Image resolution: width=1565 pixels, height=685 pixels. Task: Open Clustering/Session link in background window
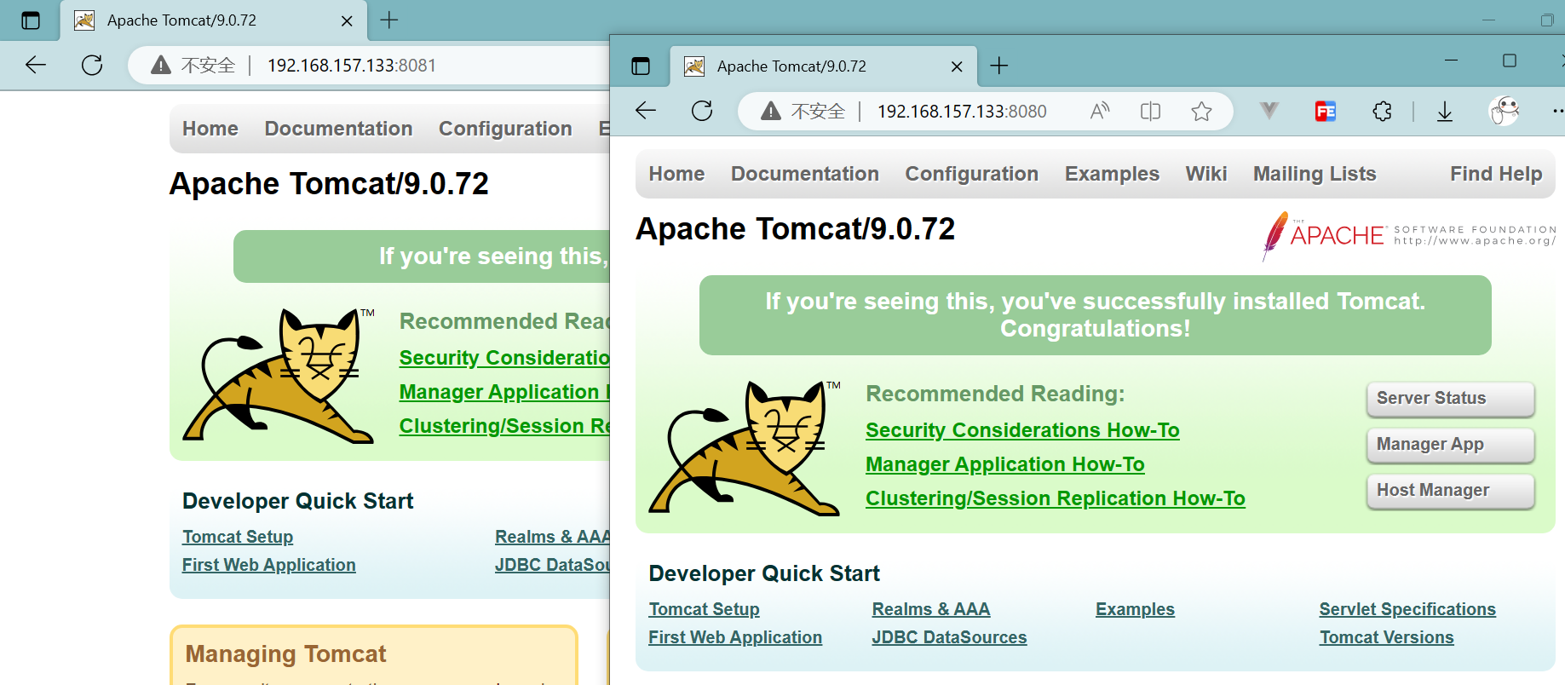(x=504, y=426)
